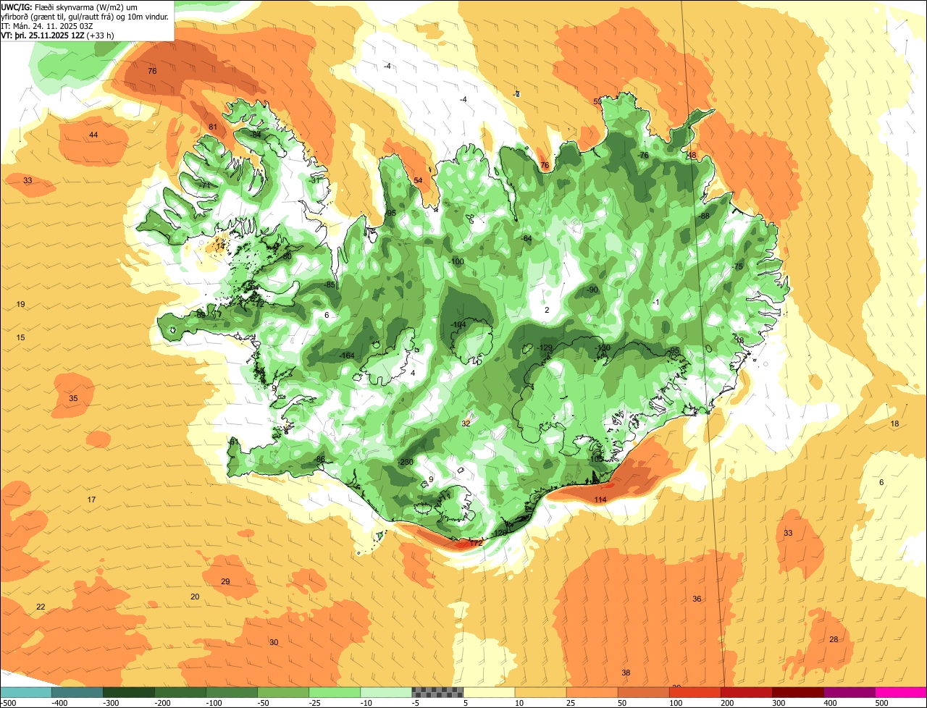Click the '17' flux value label
Viewport: 927px width, 708px height.
click(92, 500)
